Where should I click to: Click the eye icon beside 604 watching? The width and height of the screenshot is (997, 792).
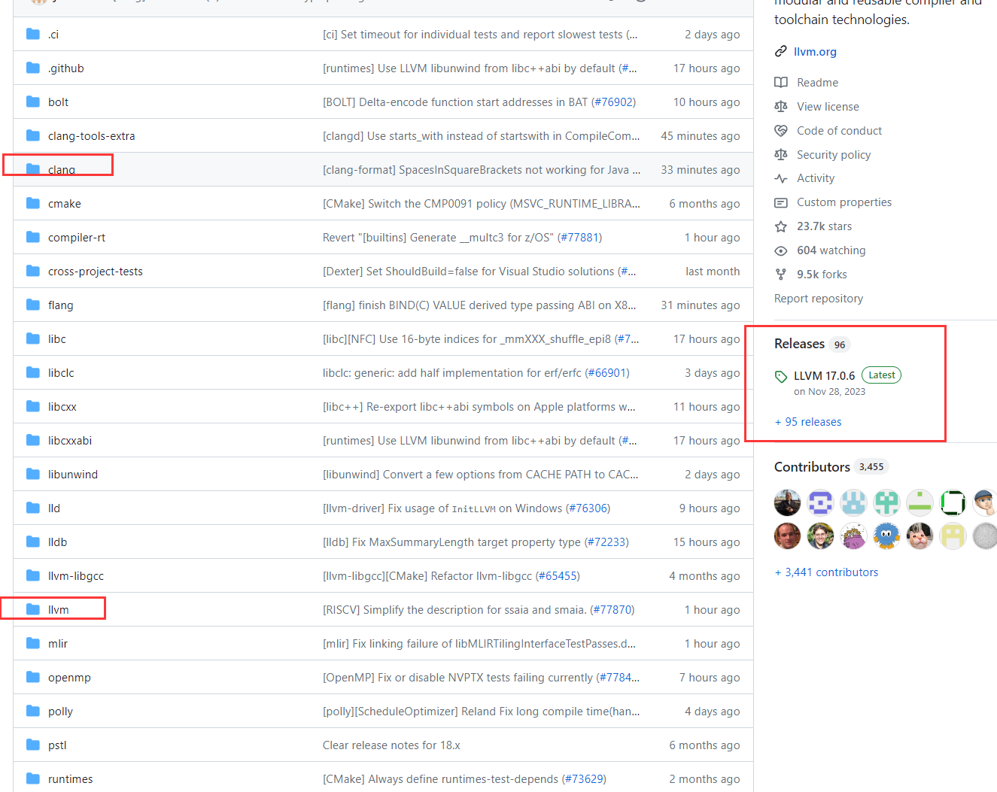click(x=781, y=250)
